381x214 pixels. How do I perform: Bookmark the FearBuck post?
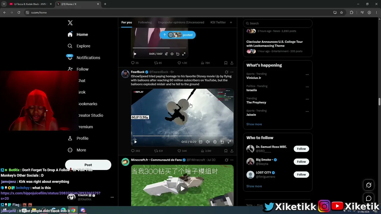(x=226, y=151)
